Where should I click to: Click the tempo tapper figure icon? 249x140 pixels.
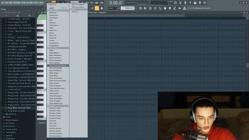175,8
